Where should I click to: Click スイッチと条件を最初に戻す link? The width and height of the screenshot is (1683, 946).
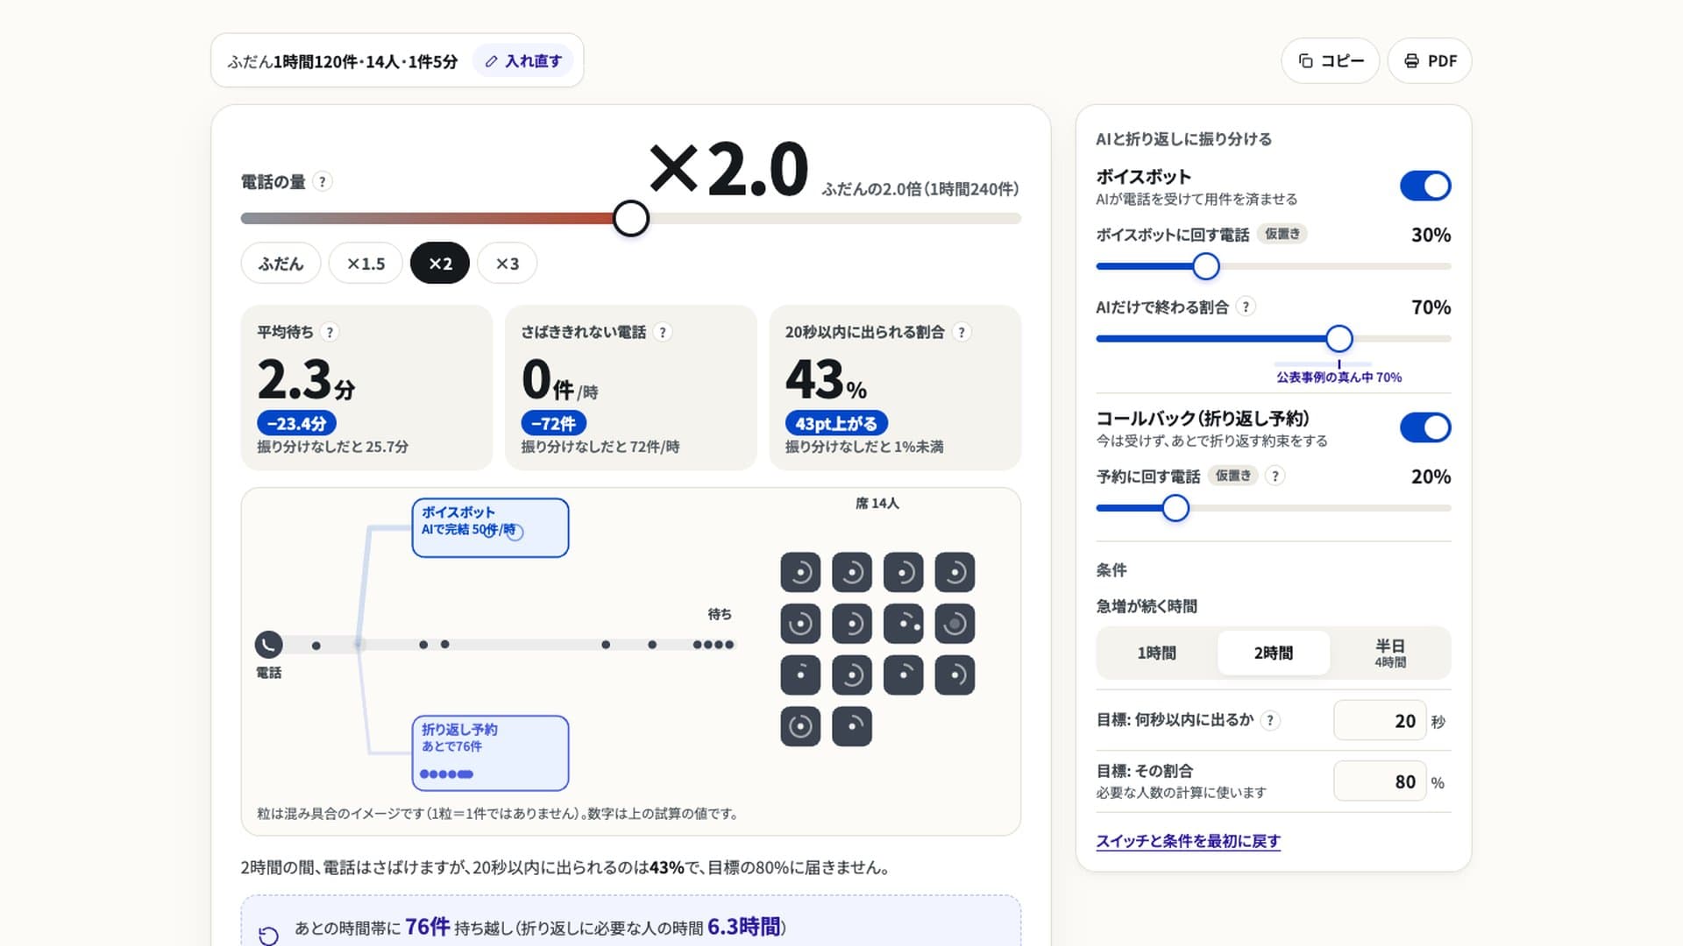coord(1188,841)
